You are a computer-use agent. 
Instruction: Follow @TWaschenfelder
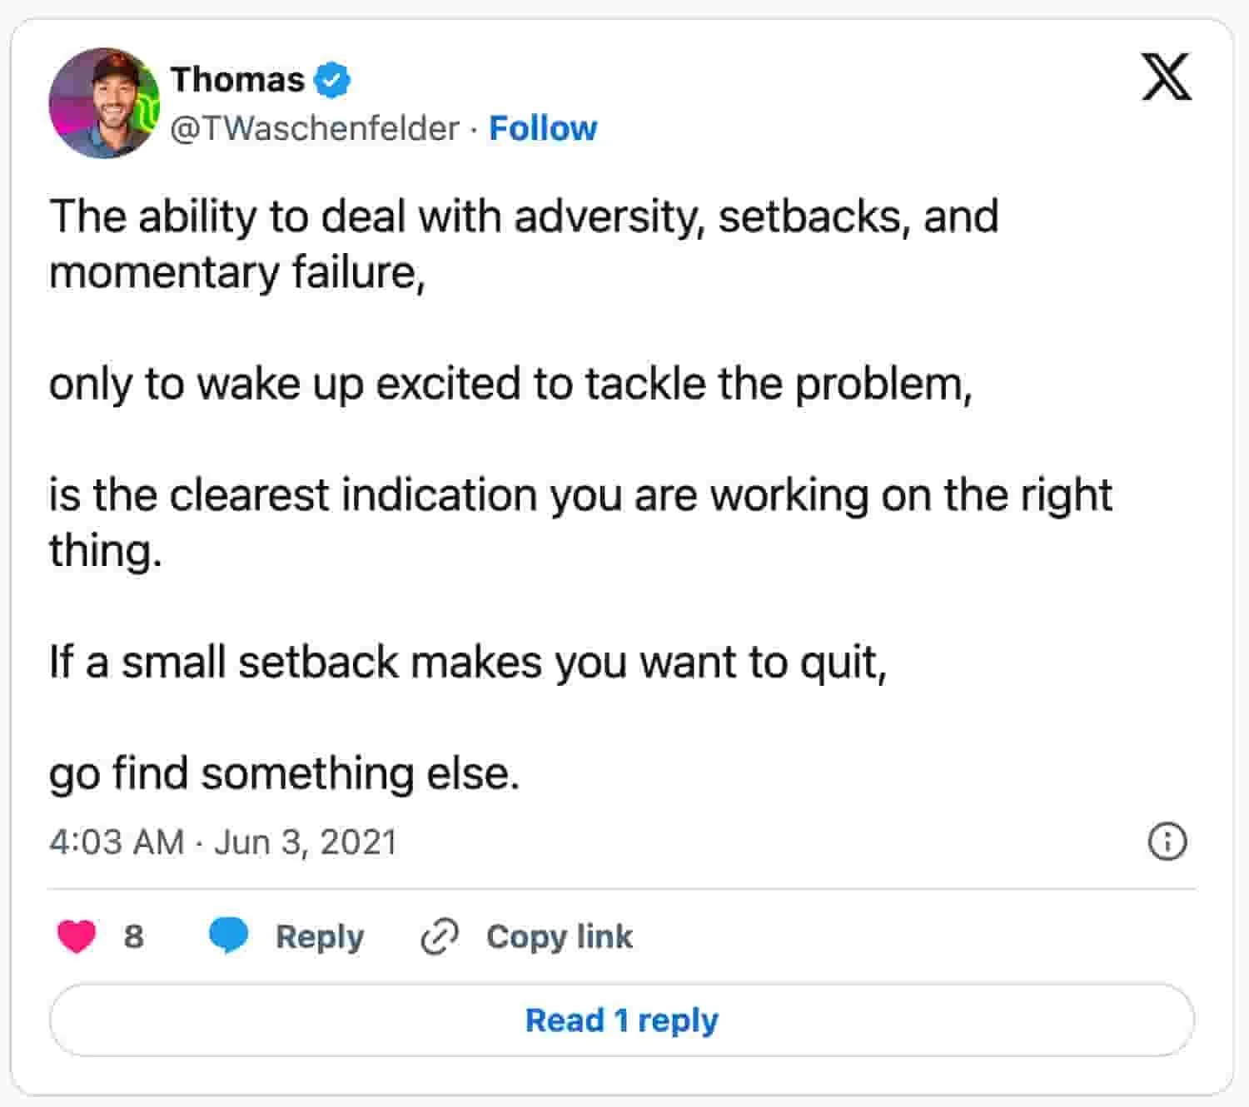[x=543, y=128]
